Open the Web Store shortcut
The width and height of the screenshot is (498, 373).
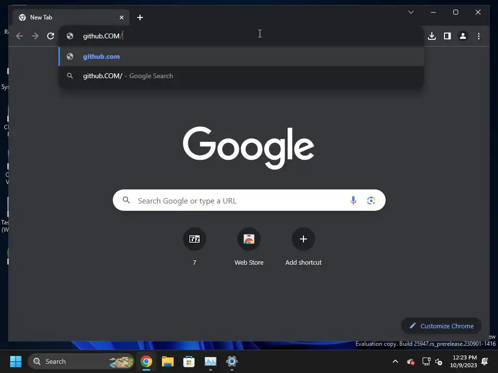pos(249,247)
